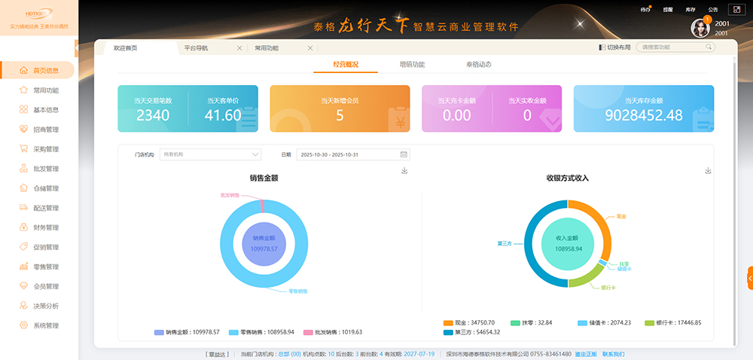Toggle 零售销售 legend in sales chart
The width and height of the screenshot is (753, 360).
261,332
